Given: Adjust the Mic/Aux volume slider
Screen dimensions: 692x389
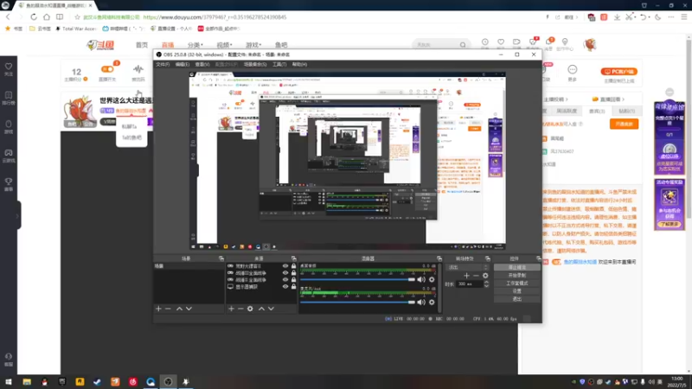Looking at the screenshot, I should coord(357,302).
